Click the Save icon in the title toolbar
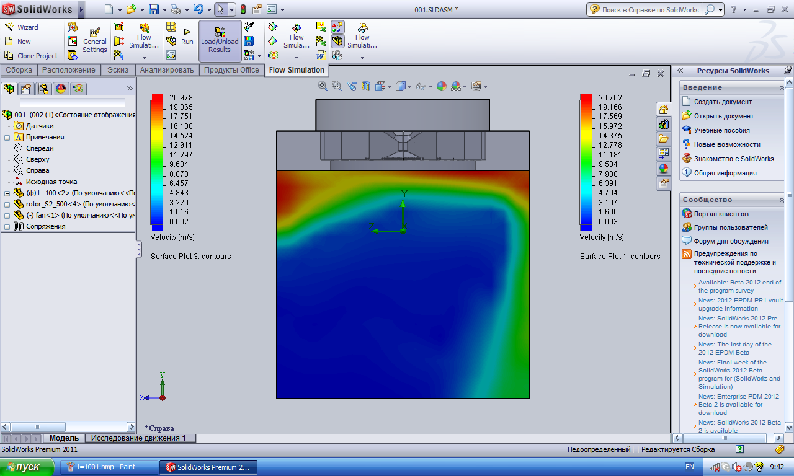The image size is (794, 476). [153, 9]
